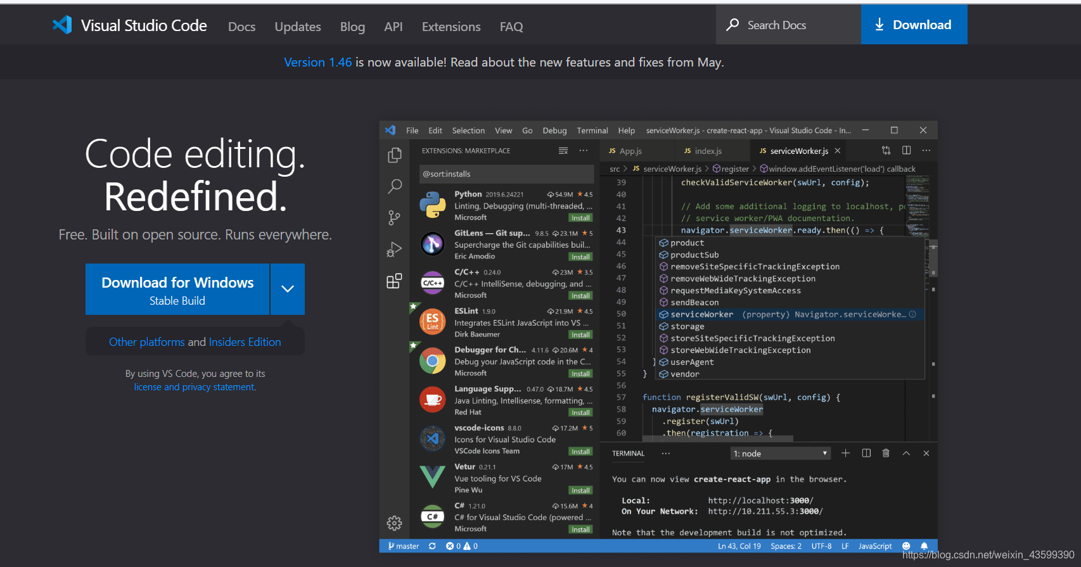The height and width of the screenshot is (567, 1081).
Task: Click the filter list icon in Extensions header
Action: [x=563, y=151]
